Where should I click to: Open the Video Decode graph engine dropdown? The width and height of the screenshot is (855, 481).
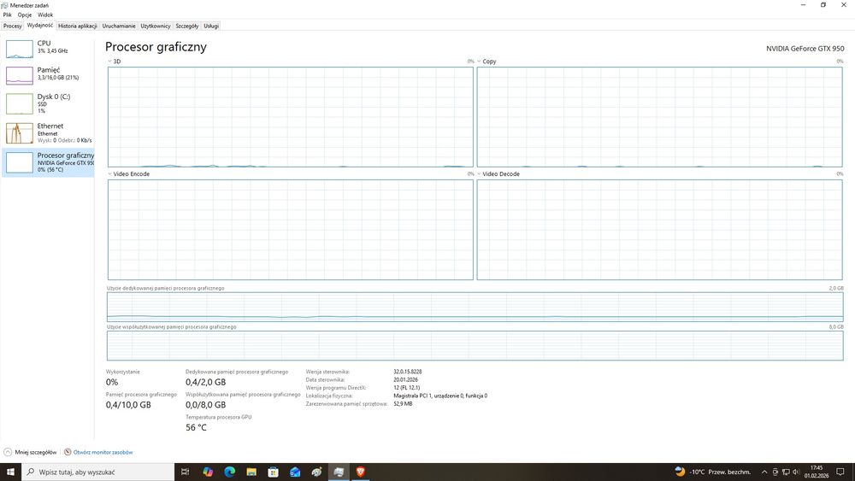[x=479, y=173]
